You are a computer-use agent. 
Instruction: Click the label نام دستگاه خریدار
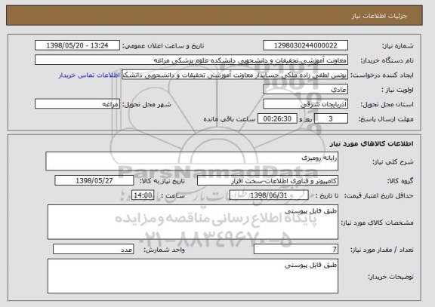tap(387, 60)
